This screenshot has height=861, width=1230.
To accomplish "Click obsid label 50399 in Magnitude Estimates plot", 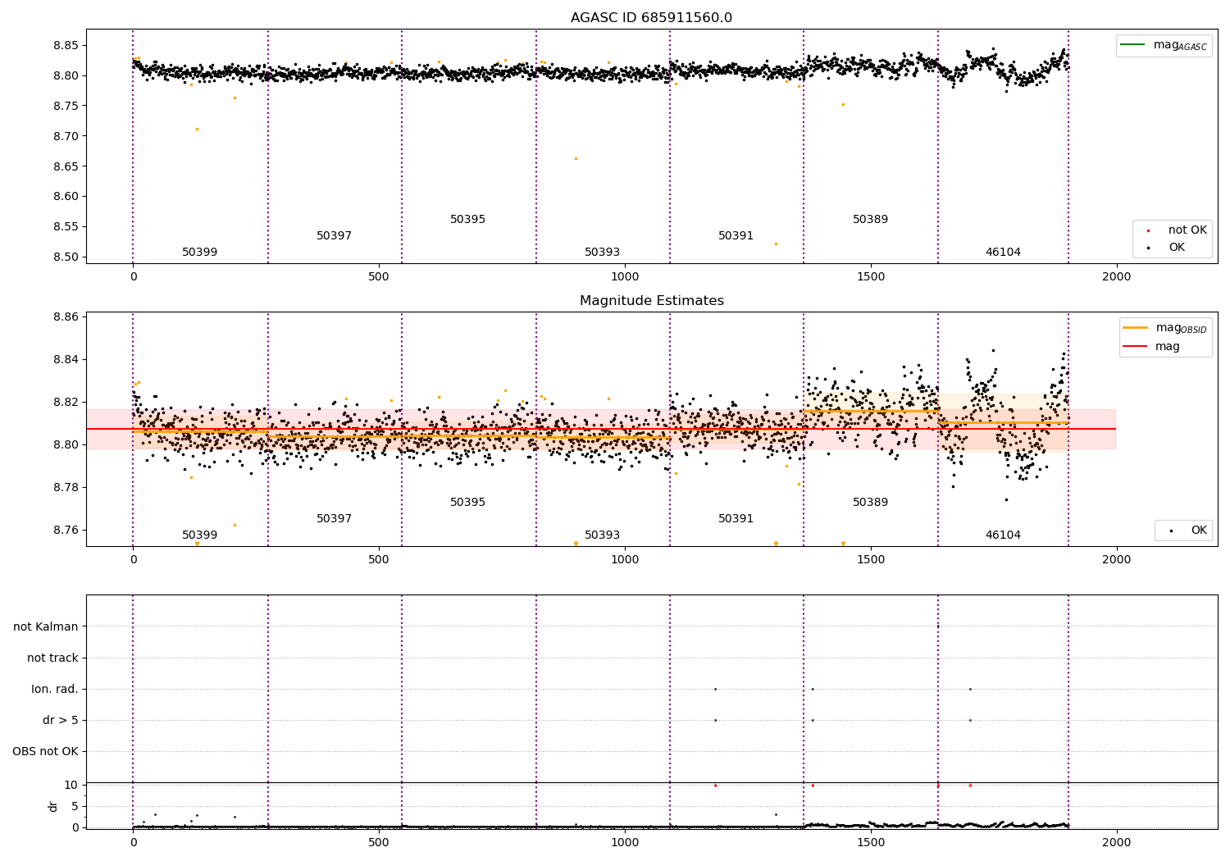I will [199, 535].
